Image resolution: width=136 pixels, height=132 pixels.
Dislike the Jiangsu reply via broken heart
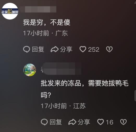(x=123, y=122)
